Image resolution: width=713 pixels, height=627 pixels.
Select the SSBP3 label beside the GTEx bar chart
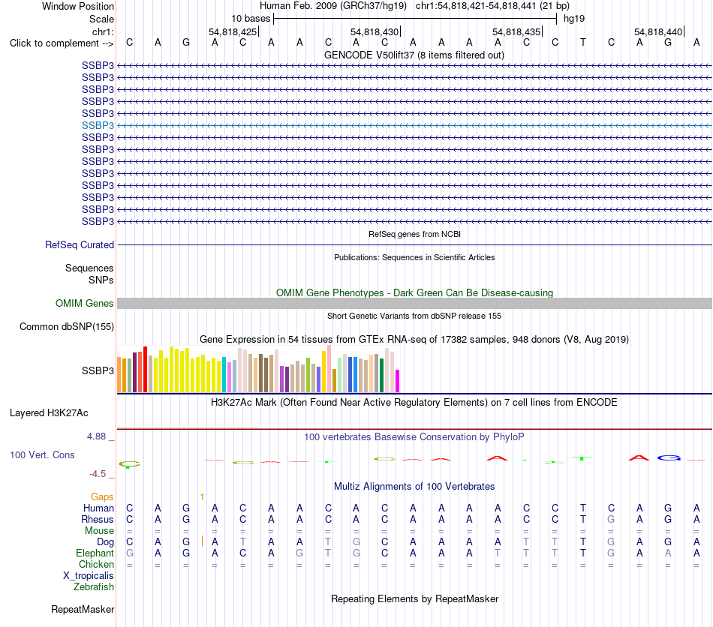pos(98,370)
